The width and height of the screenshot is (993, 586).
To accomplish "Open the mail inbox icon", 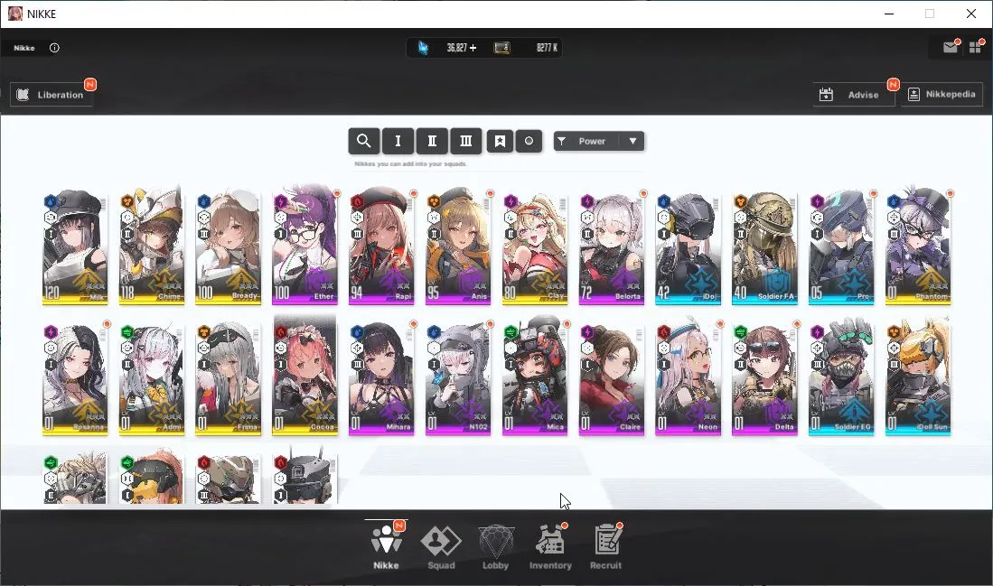I will 950,48.
